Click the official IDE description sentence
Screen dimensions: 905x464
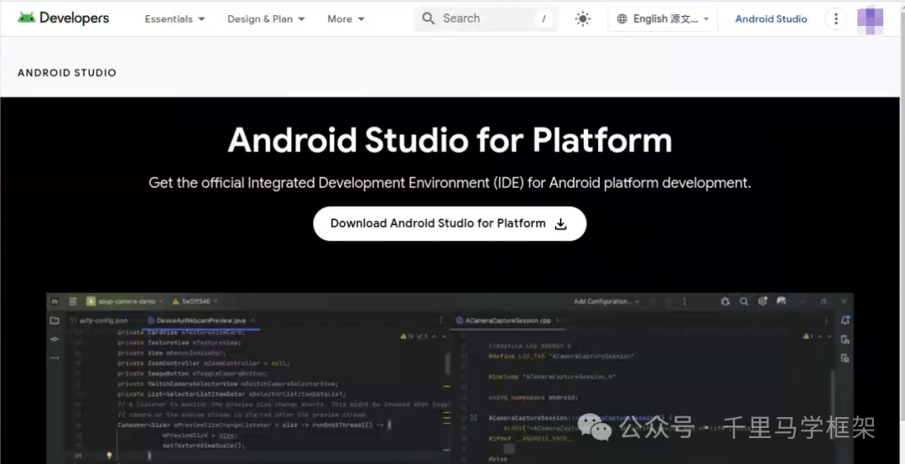pos(450,183)
